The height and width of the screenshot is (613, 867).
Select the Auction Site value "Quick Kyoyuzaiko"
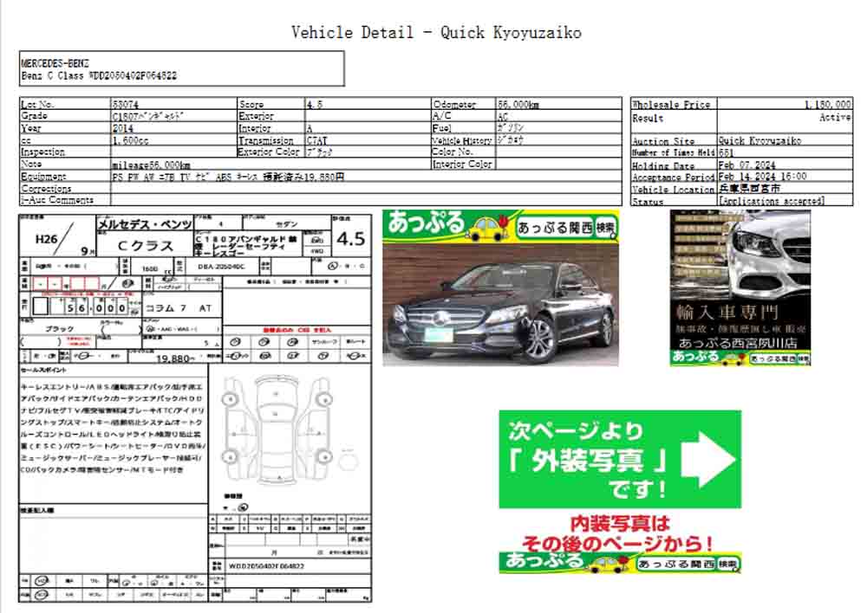(759, 141)
